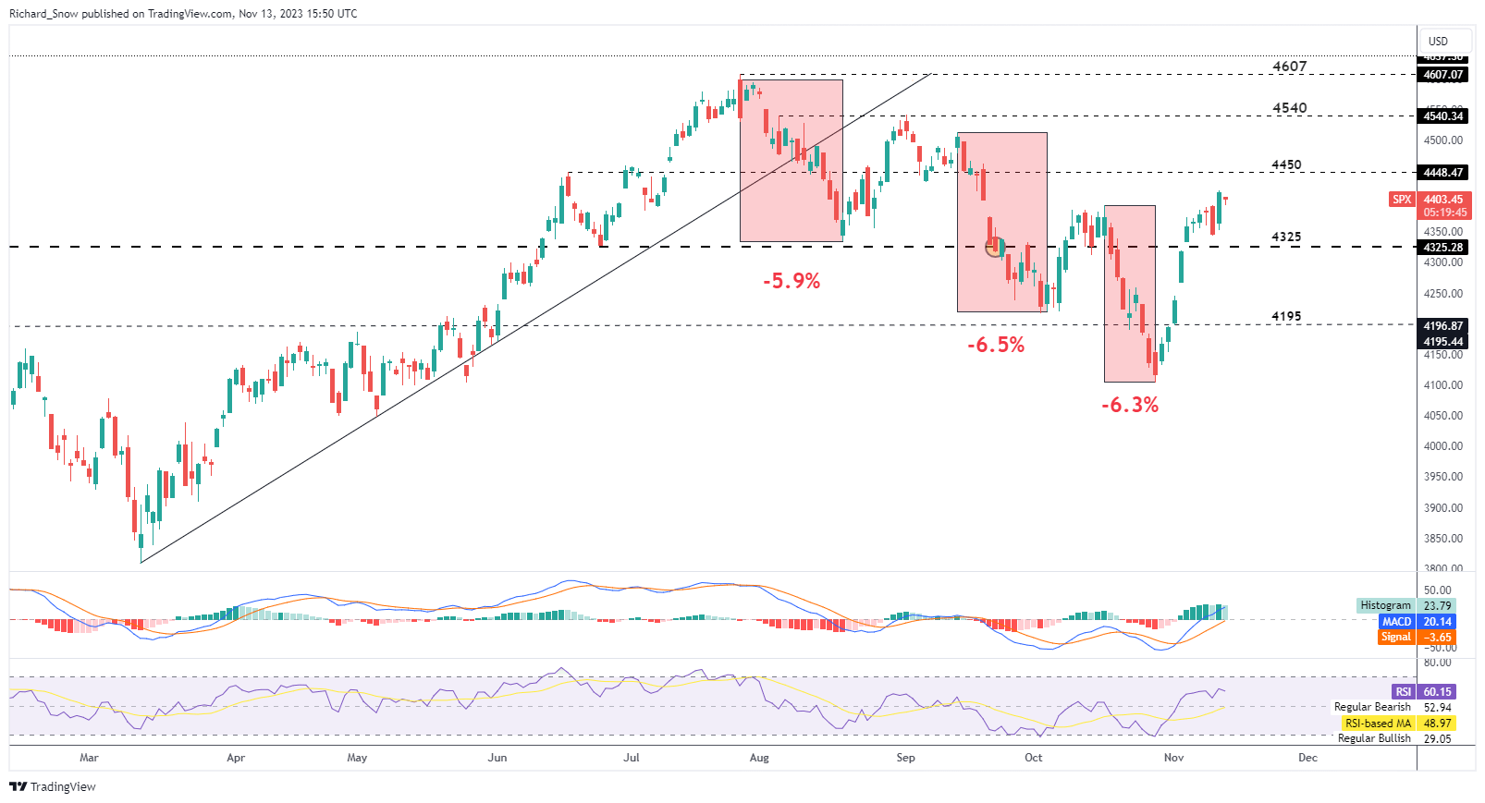Select the -6.3% drawdown label
The width and height of the screenshot is (1485, 803).
pyautogui.click(x=1130, y=405)
